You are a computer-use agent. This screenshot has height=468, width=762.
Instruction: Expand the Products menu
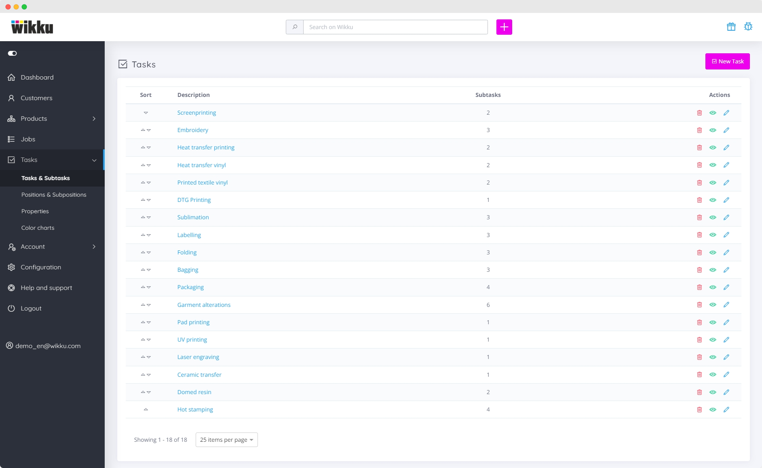pyautogui.click(x=34, y=118)
